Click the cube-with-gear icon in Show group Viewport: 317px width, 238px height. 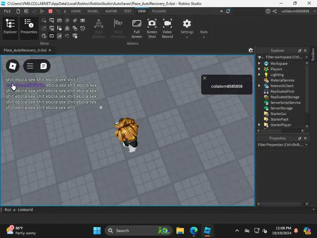coord(44,36)
